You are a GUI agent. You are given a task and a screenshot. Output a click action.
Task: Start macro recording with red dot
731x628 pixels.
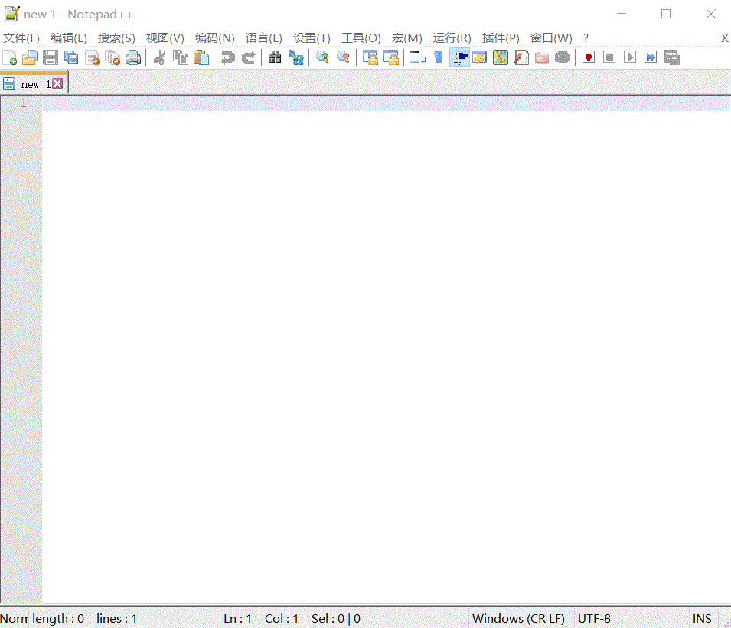tap(588, 57)
